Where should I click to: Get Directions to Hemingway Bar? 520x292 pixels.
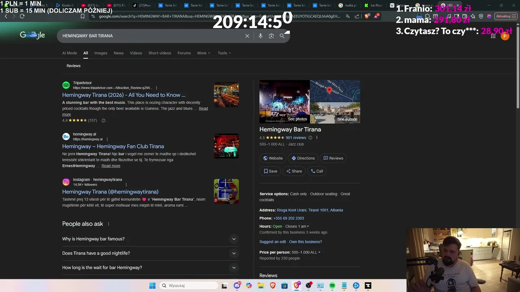point(303,158)
